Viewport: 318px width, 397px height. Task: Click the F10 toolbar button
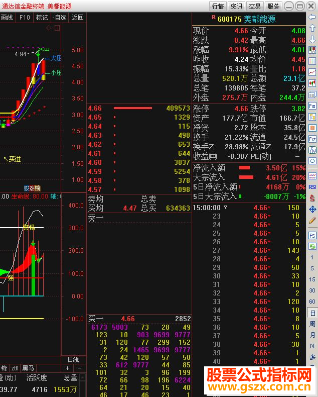(x=25, y=18)
